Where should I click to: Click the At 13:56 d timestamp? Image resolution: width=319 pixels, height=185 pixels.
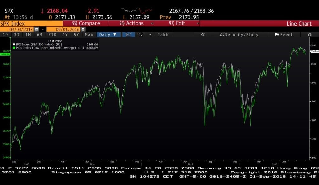click(x=18, y=17)
